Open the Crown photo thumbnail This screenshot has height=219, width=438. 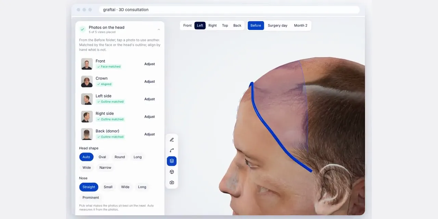point(87,81)
